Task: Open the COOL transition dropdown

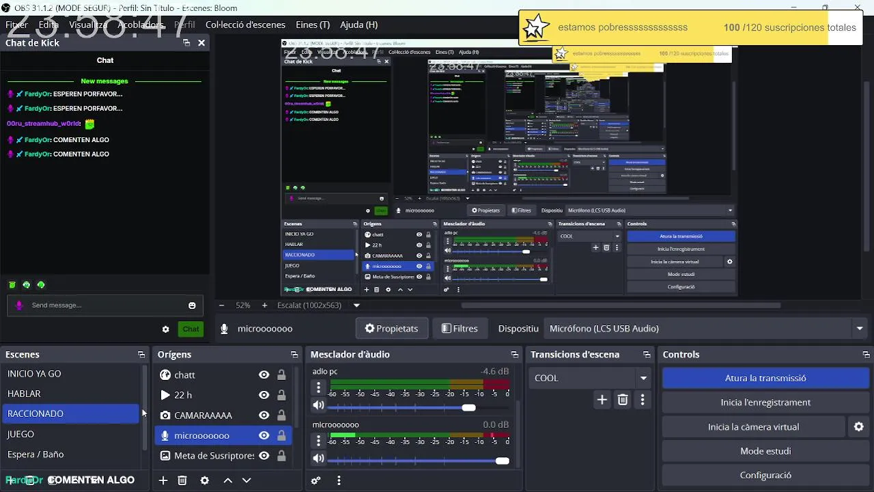Action: [x=589, y=378]
